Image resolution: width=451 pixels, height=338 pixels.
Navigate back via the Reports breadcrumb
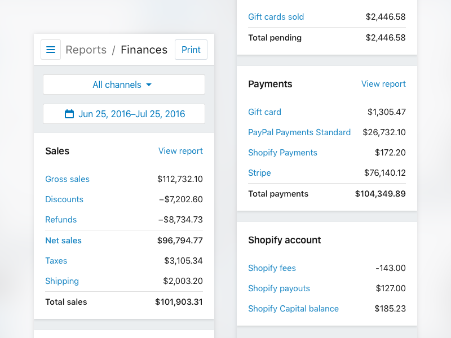pos(86,50)
